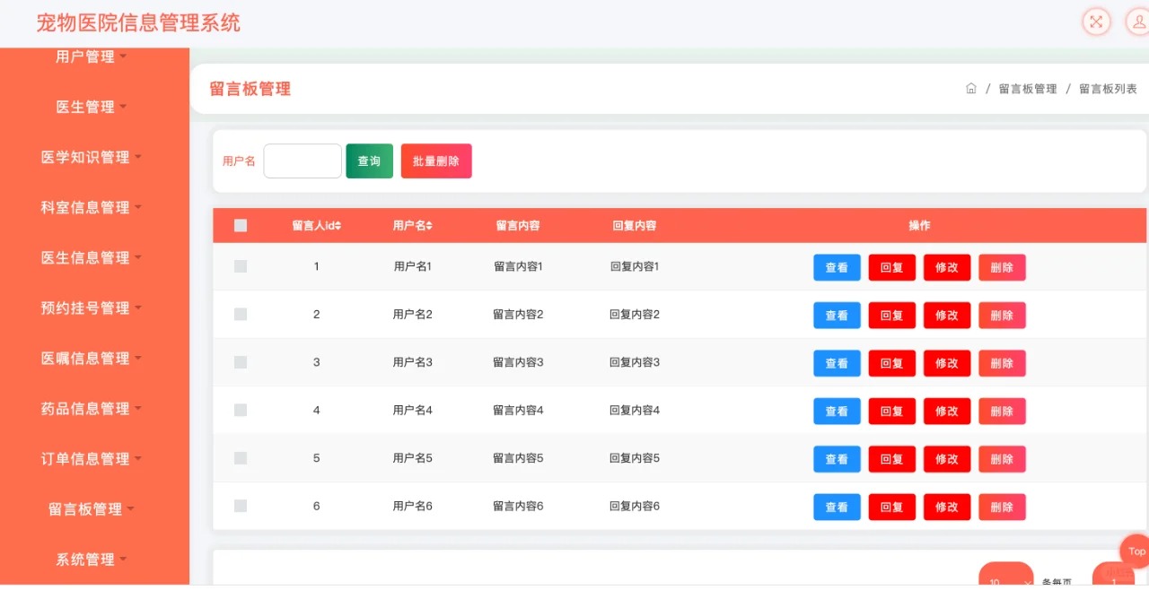
Task: Check the box for row 用户名5
Action: pyautogui.click(x=241, y=458)
